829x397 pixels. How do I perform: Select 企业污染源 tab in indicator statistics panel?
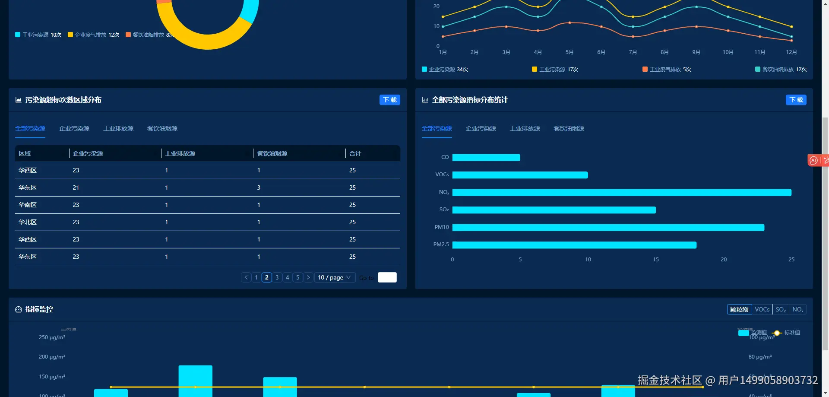coord(481,128)
